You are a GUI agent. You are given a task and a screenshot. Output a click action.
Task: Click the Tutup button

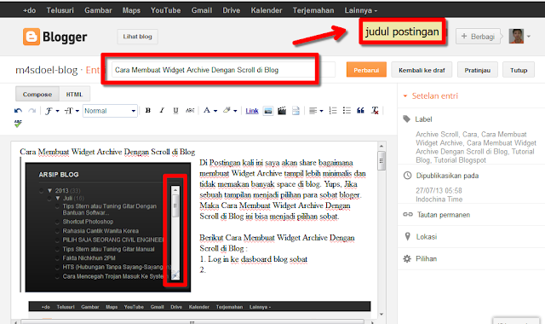519,70
